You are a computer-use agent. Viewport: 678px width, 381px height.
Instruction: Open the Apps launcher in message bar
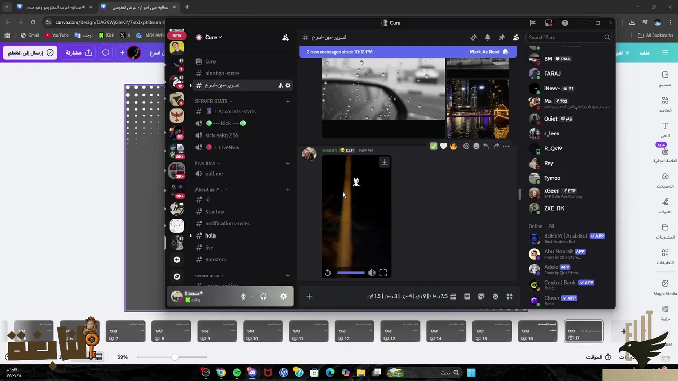(x=510, y=296)
